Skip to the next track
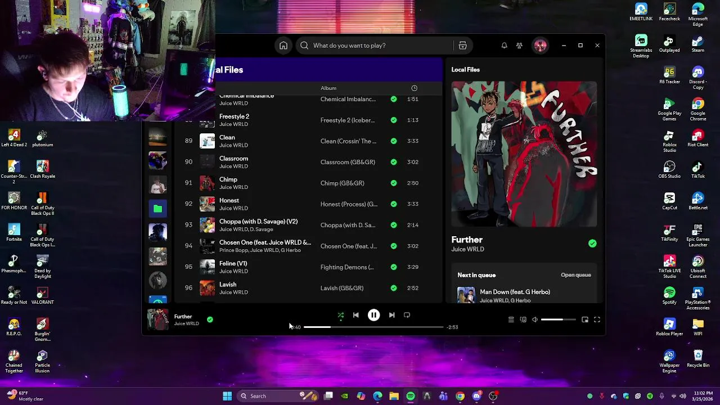Image resolution: width=720 pixels, height=405 pixels. click(391, 315)
